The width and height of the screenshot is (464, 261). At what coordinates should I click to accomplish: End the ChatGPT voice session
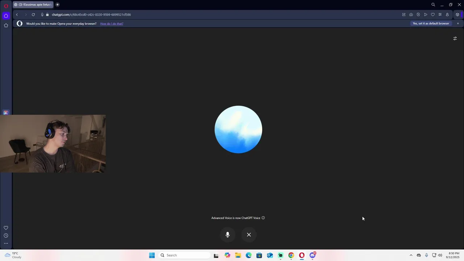[x=249, y=235]
